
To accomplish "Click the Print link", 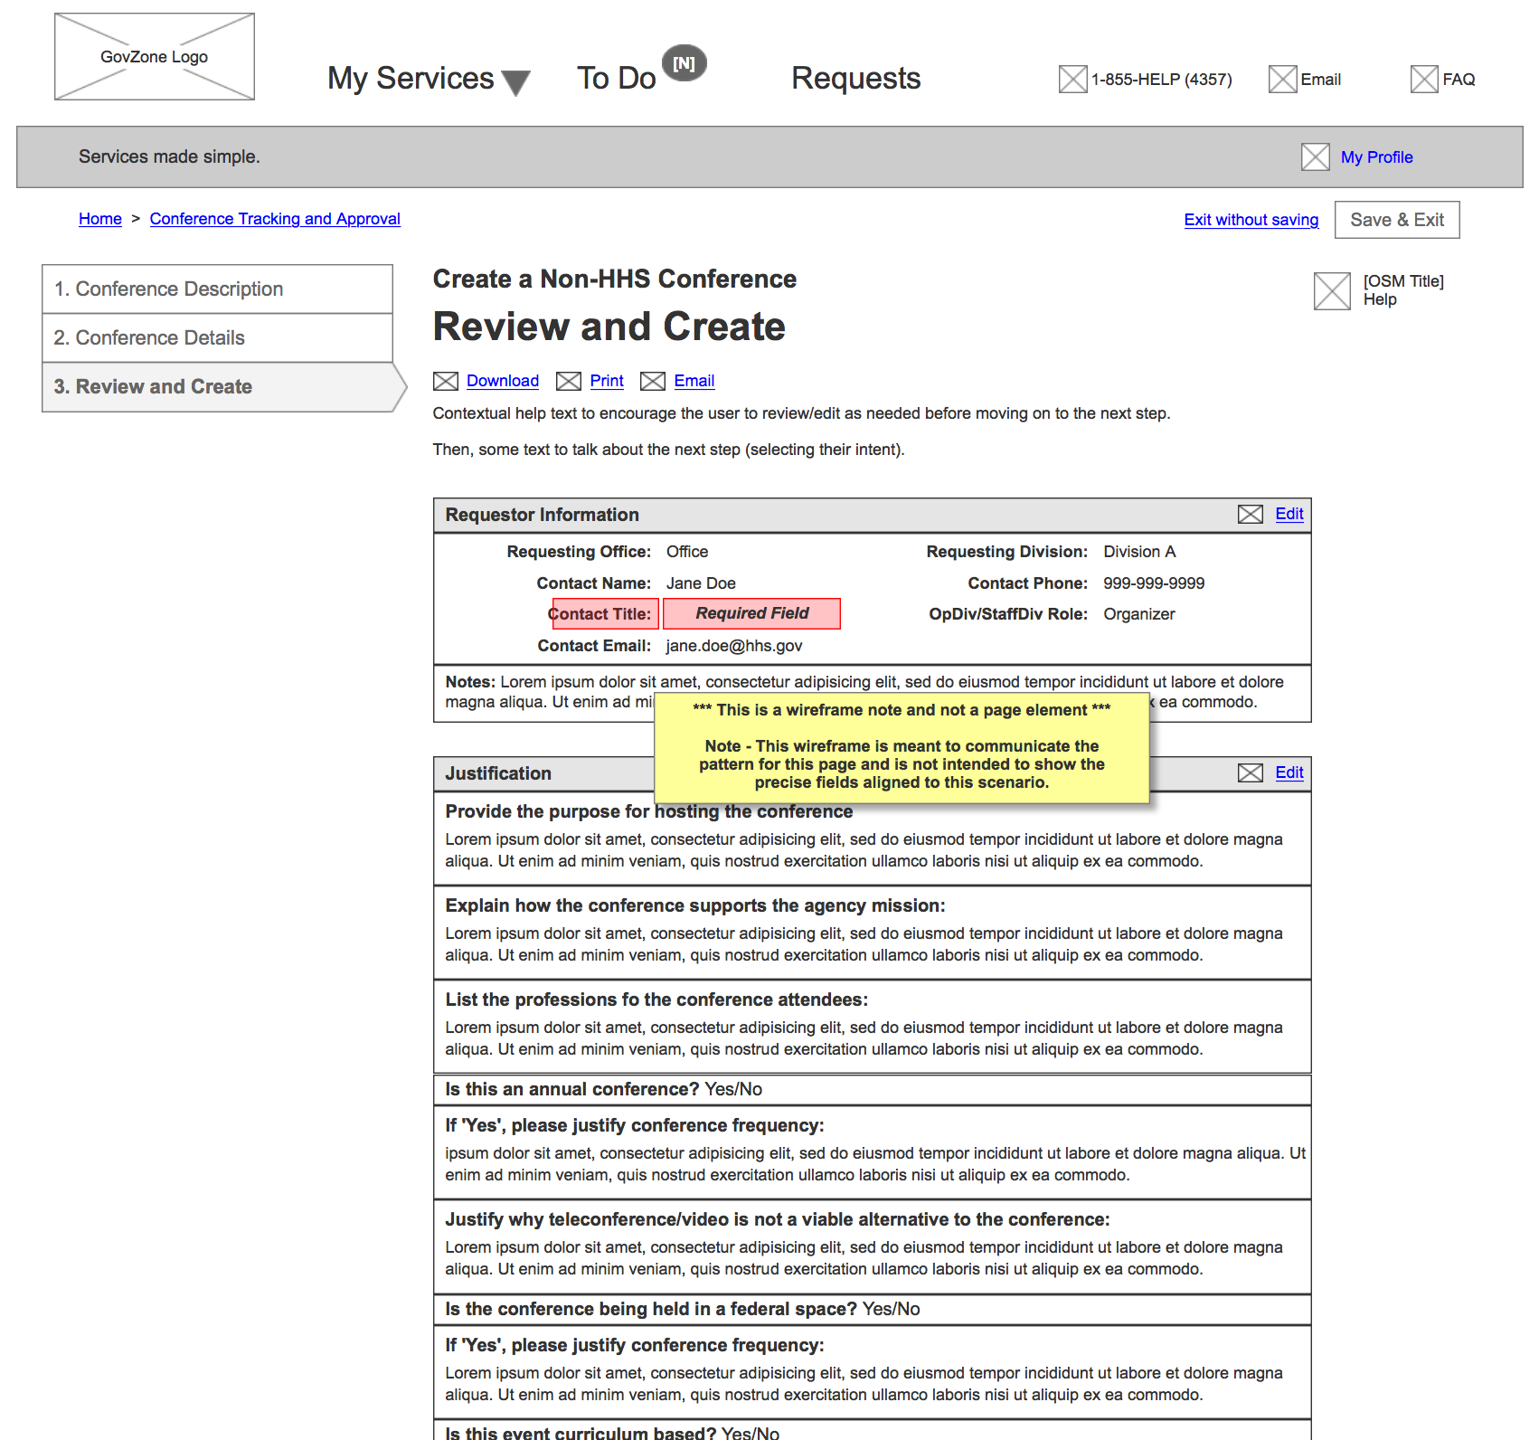I will pos(607,381).
